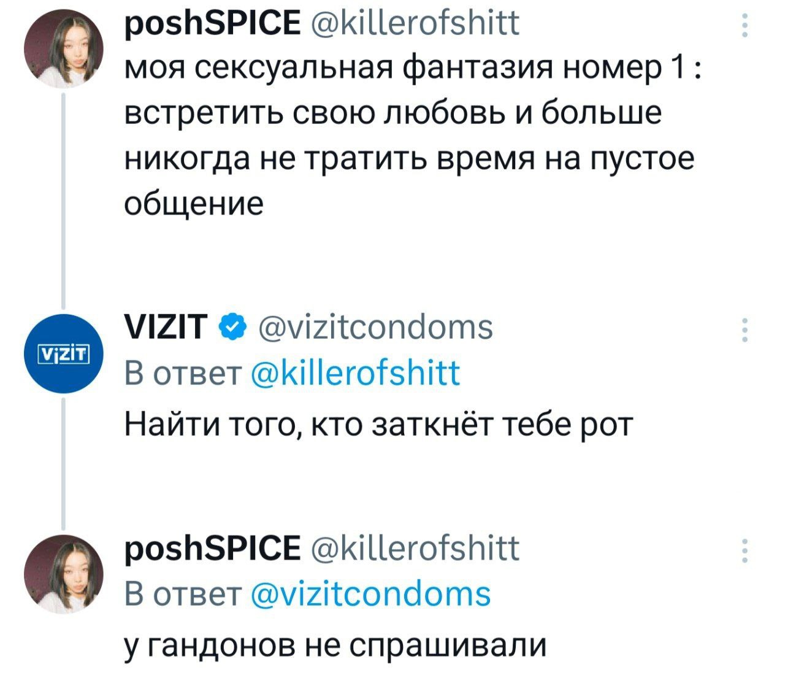Click the gray @killerofshitt handle on the first tweet

point(415,25)
